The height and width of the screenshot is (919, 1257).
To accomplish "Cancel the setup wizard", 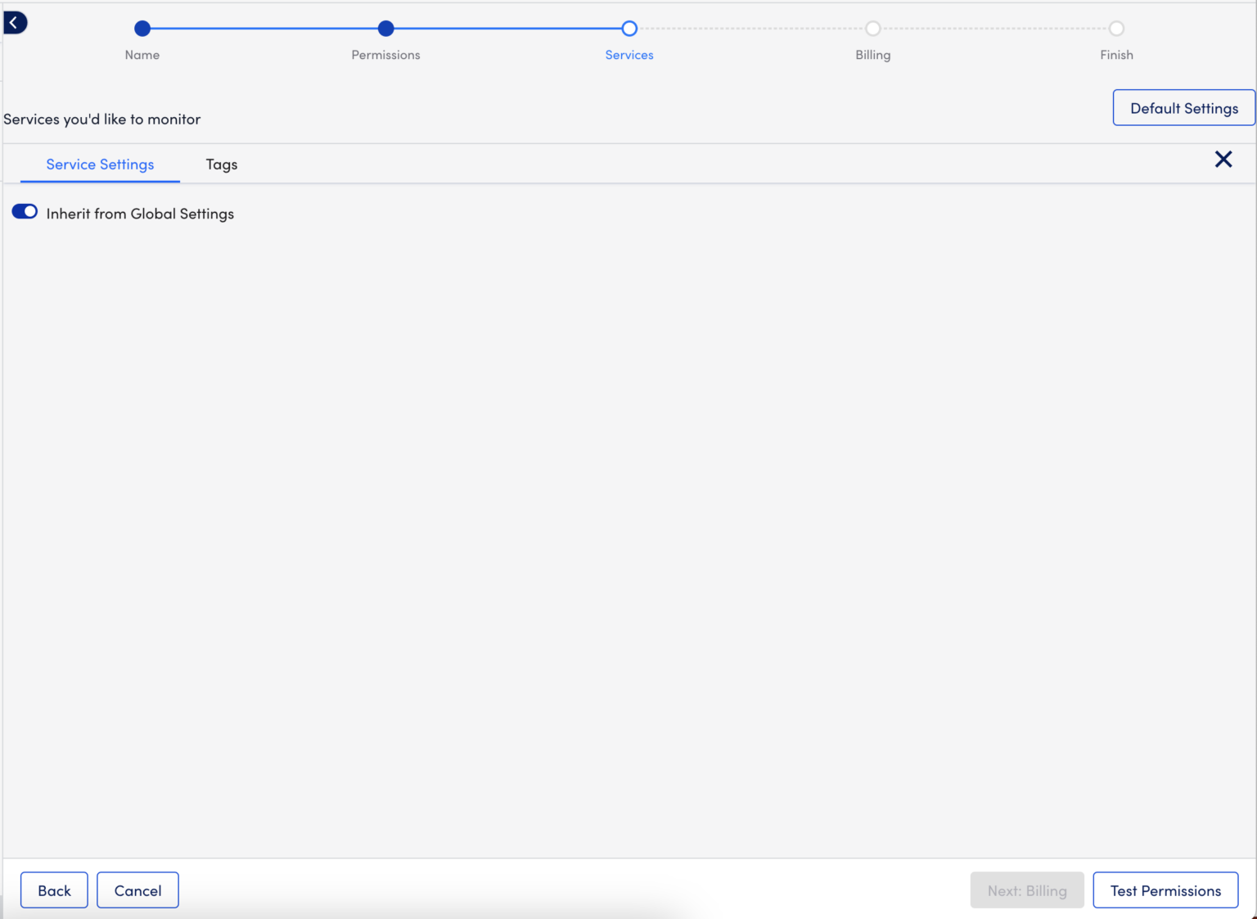I will click(137, 890).
